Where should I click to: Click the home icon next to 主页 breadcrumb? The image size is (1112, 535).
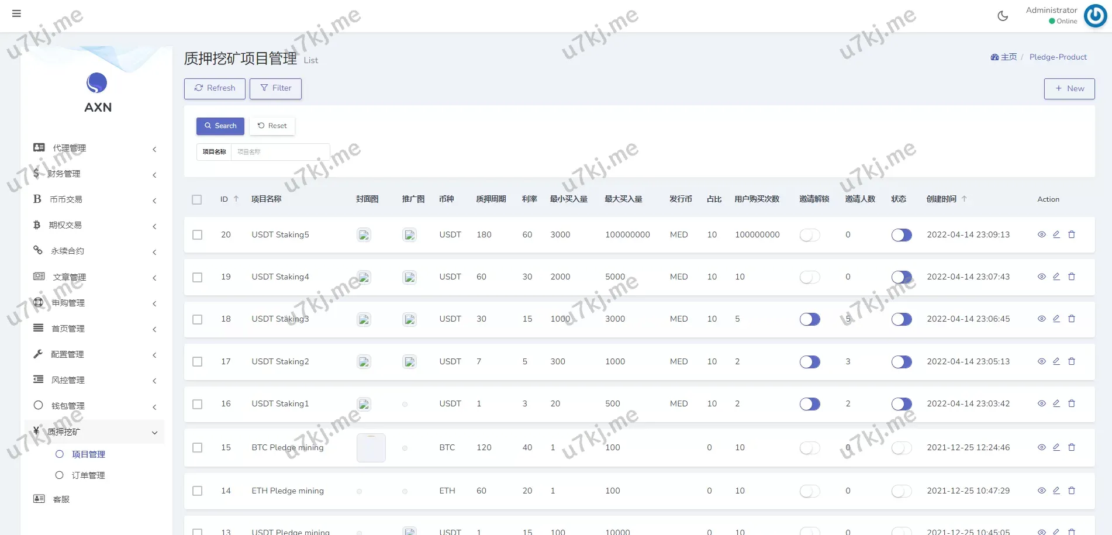[994, 57]
